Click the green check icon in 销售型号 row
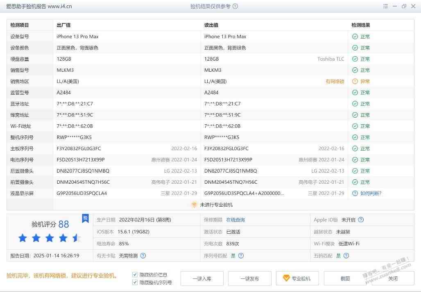The image size is (421, 292). (355, 70)
